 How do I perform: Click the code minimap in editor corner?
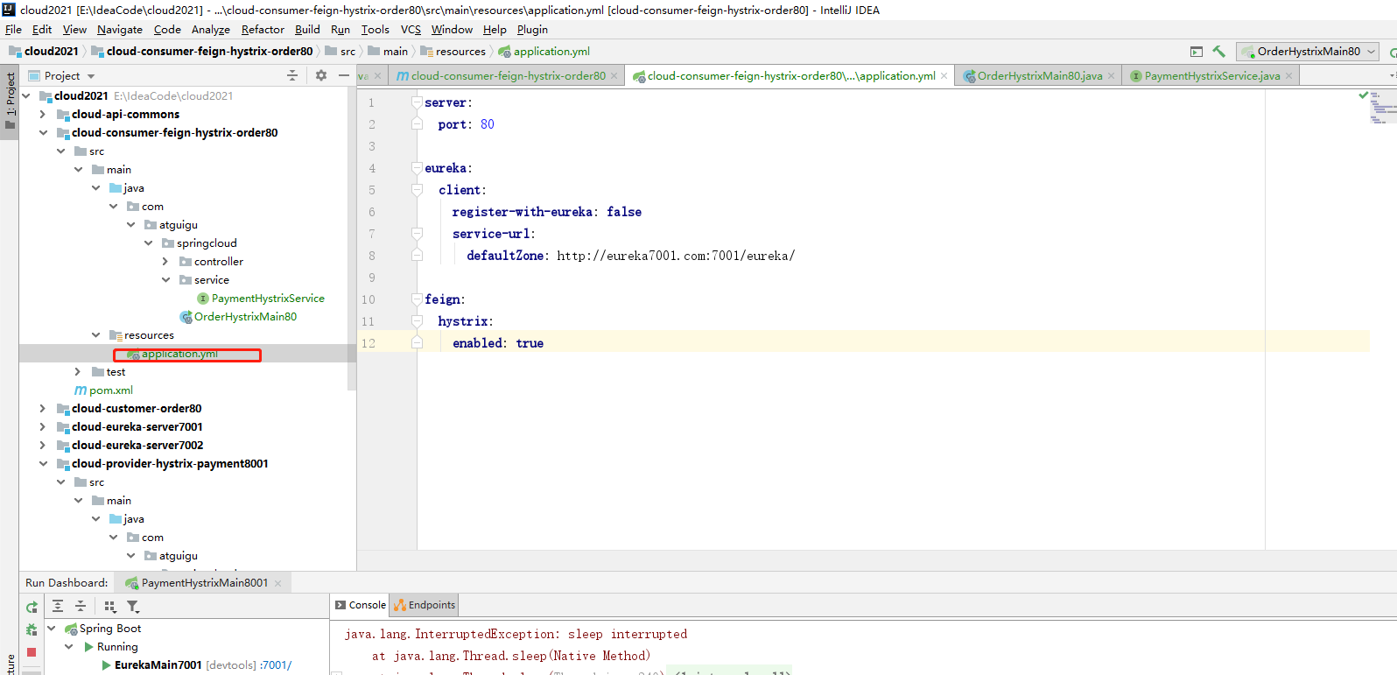tap(1383, 109)
